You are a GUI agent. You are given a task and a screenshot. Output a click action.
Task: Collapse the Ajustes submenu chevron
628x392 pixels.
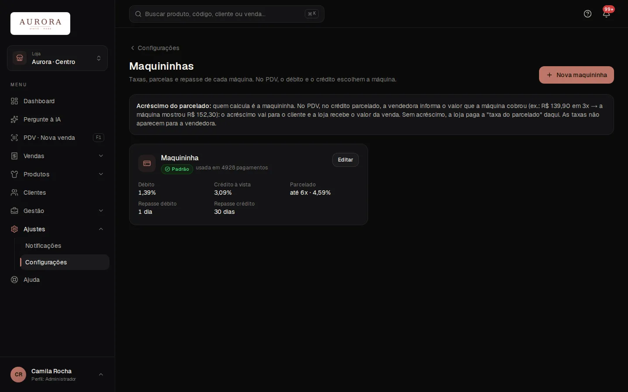click(x=101, y=229)
